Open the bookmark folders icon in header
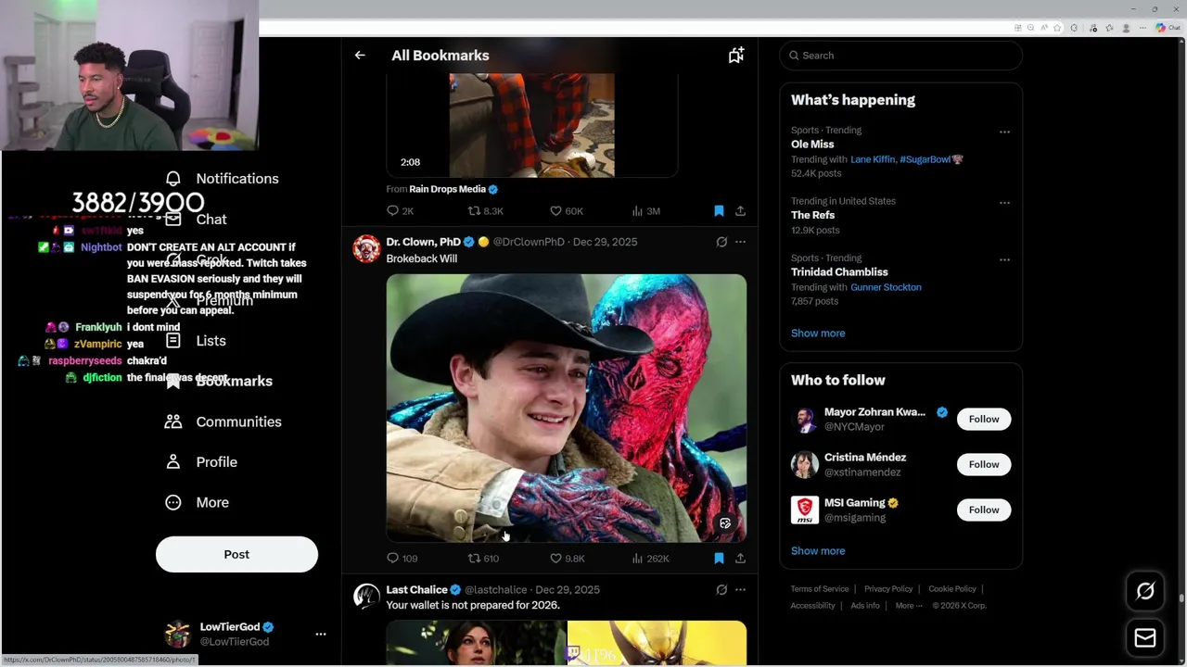This screenshot has width=1187, height=667. (736, 56)
